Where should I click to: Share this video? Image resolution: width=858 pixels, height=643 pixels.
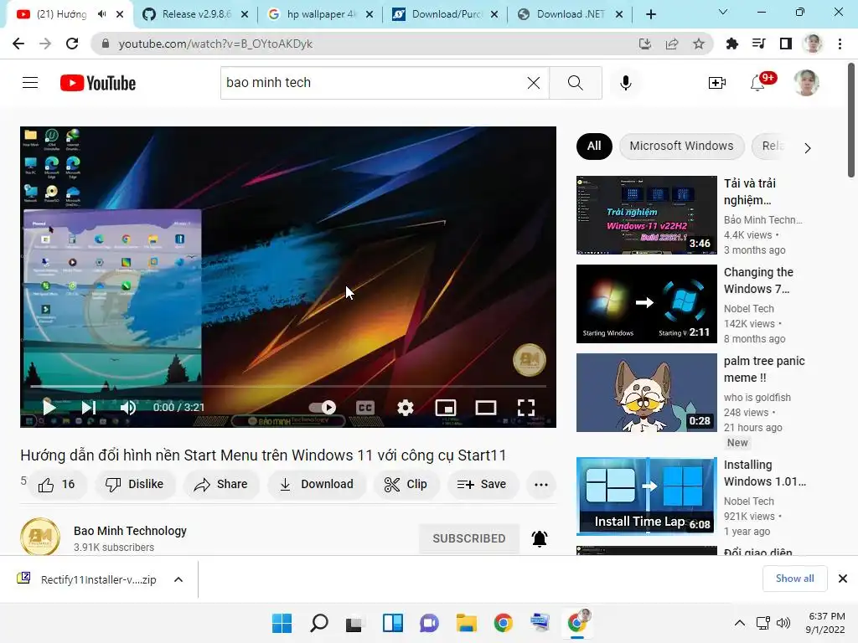point(221,485)
